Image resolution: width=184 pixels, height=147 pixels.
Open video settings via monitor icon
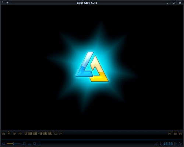pos(35,144)
